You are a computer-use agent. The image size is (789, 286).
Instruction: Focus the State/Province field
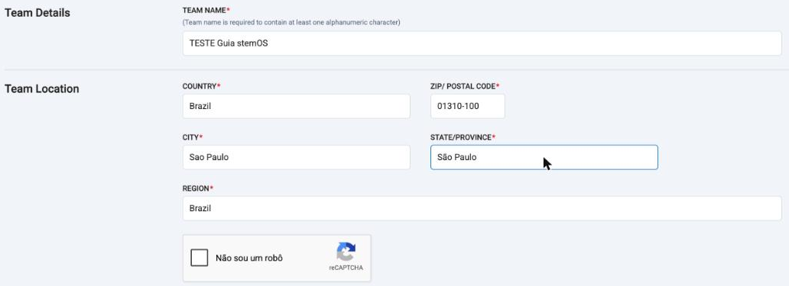544,157
